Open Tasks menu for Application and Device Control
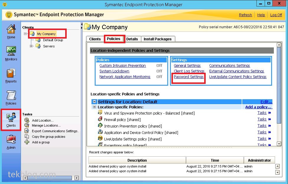The image size is (288, 184). tap(264, 132)
